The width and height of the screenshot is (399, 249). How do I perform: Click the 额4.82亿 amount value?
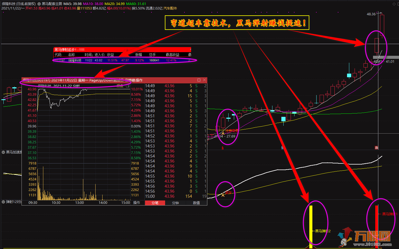click(99, 8)
